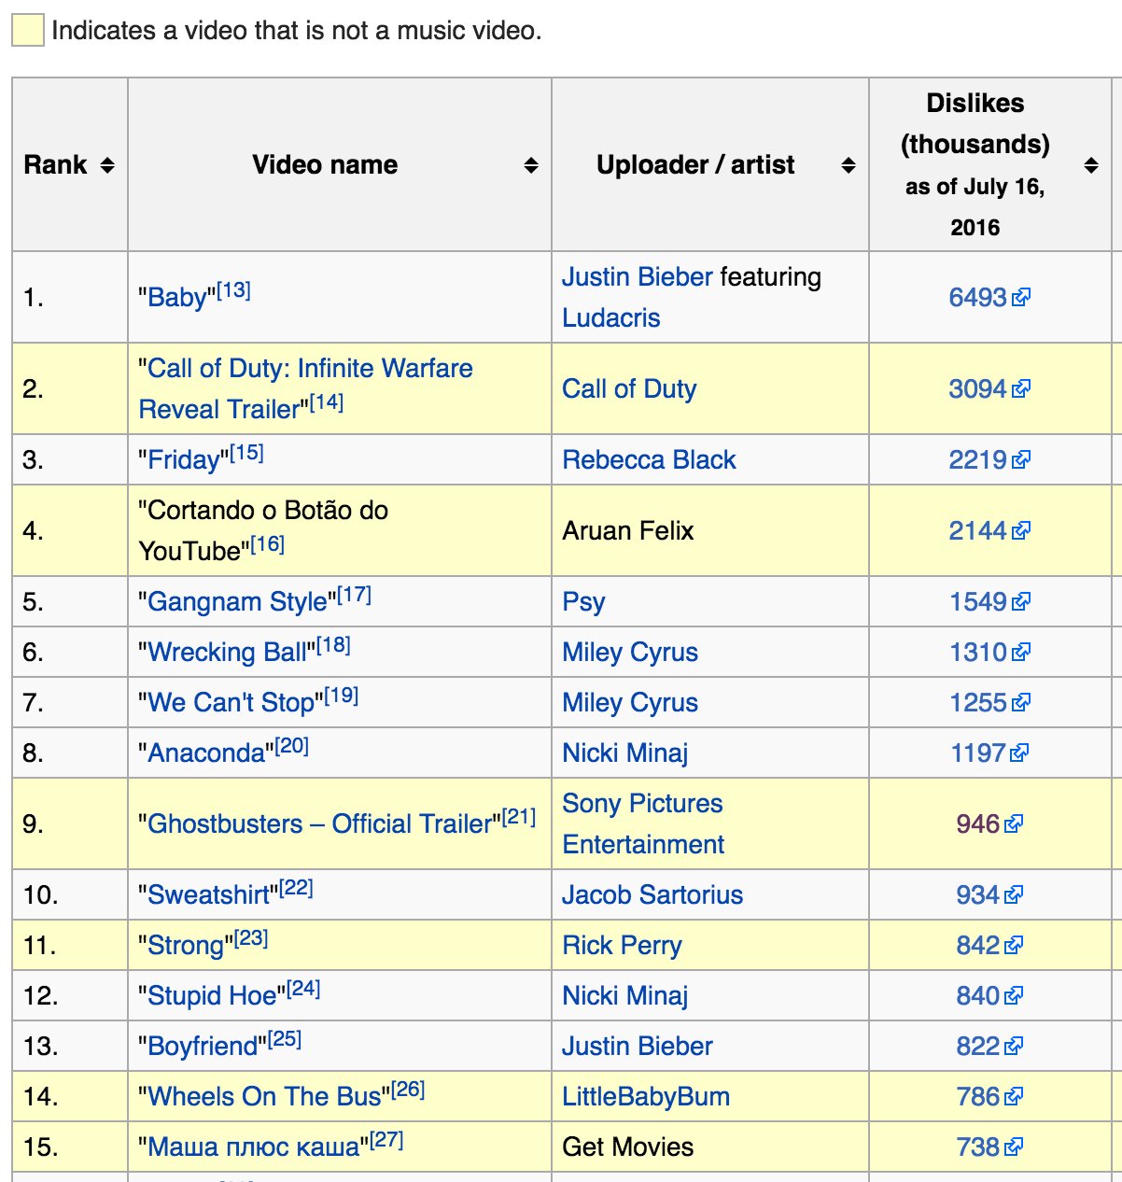Image resolution: width=1122 pixels, height=1182 pixels.
Task: Open the 2219 dislikes external link
Action: tap(989, 460)
